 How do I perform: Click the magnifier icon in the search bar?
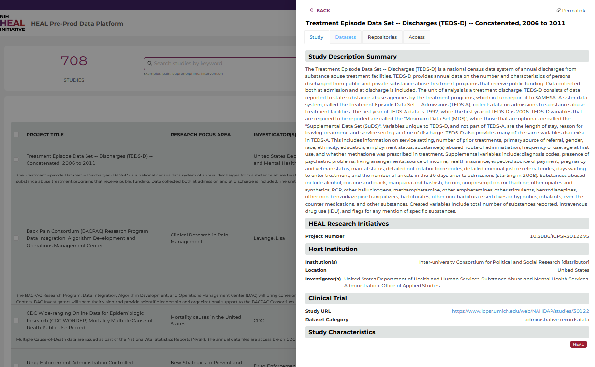(150, 63)
